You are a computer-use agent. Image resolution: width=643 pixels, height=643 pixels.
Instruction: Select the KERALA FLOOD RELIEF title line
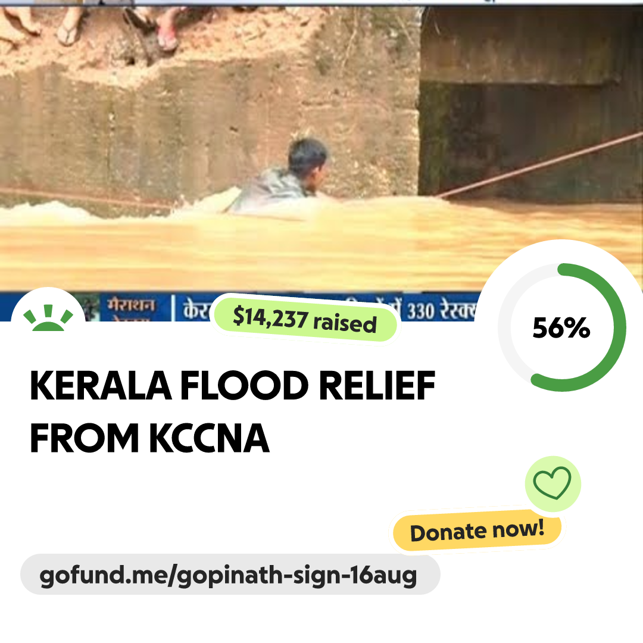tap(232, 388)
